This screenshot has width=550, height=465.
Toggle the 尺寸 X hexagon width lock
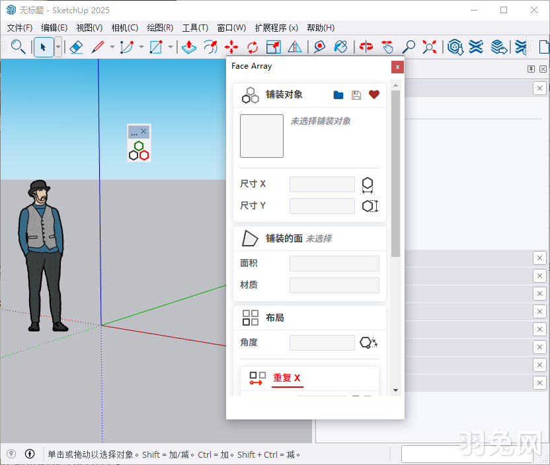(368, 184)
